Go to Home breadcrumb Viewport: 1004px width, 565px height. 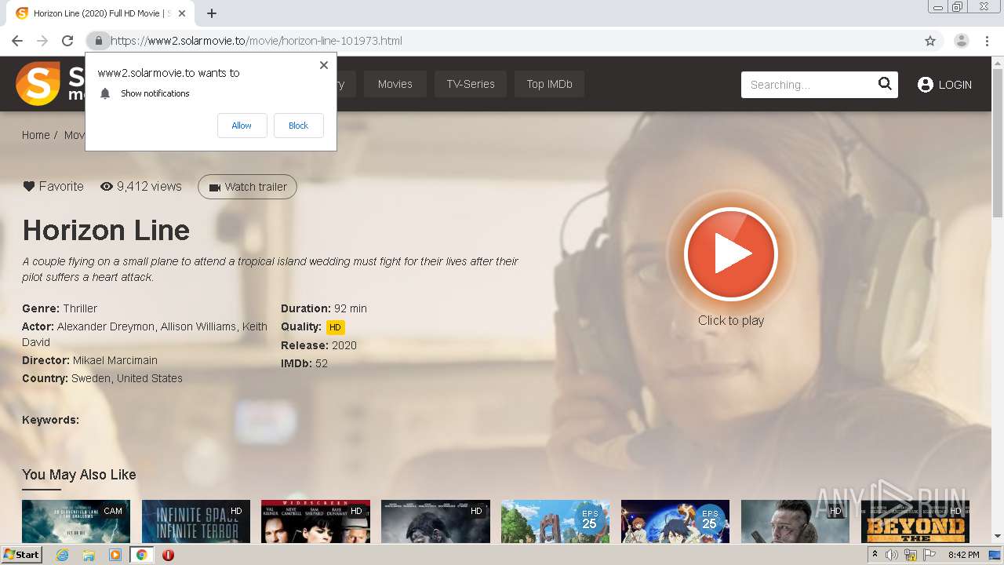point(35,135)
